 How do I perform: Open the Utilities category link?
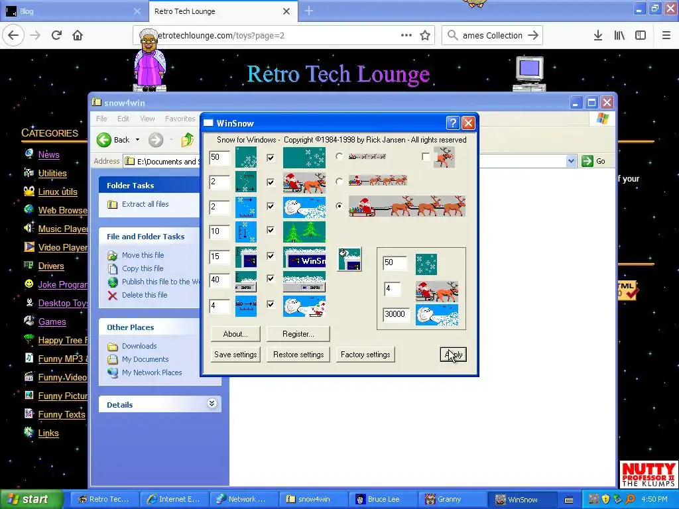tap(52, 173)
